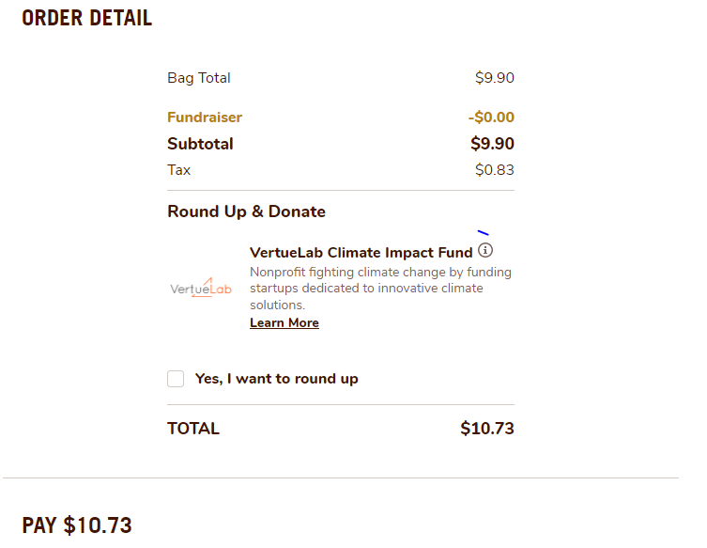Click the Round Up & Donate heading
The height and width of the screenshot is (548, 707).
pos(246,211)
